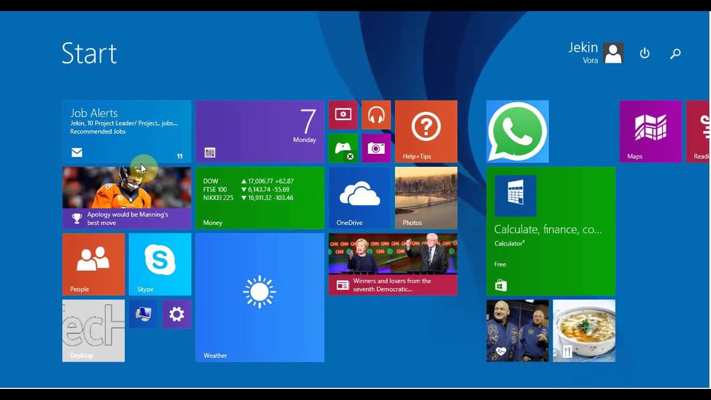Open the Maps tile

point(650,132)
